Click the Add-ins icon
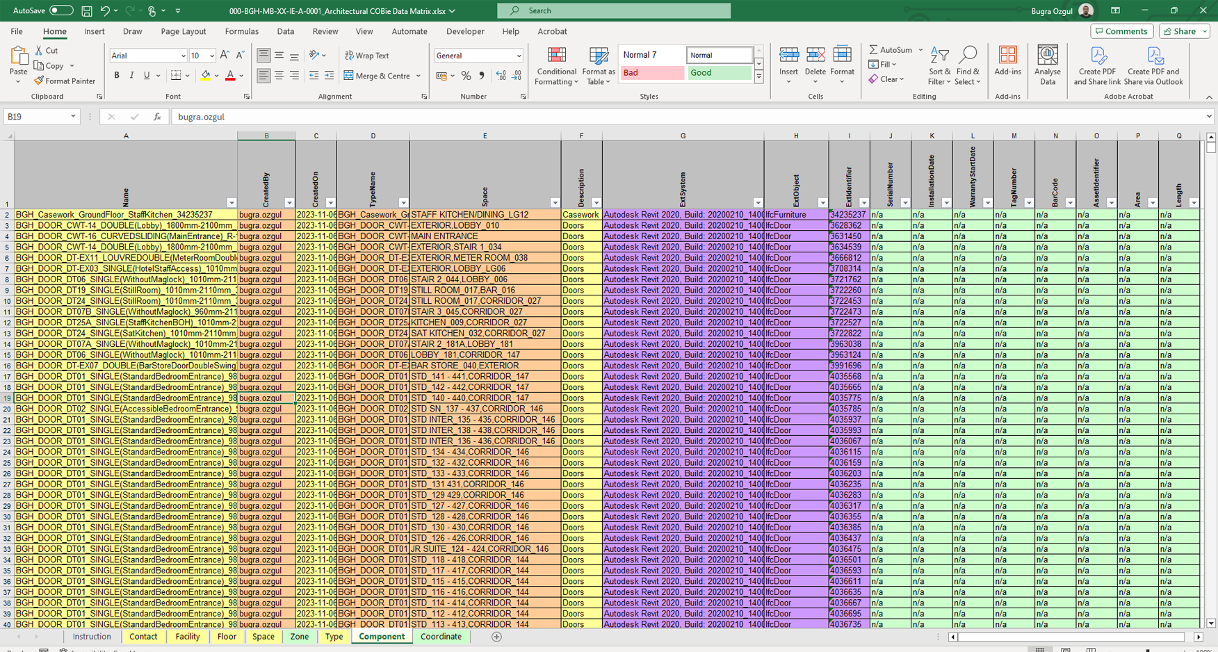The height and width of the screenshot is (652, 1218). 1007,56
